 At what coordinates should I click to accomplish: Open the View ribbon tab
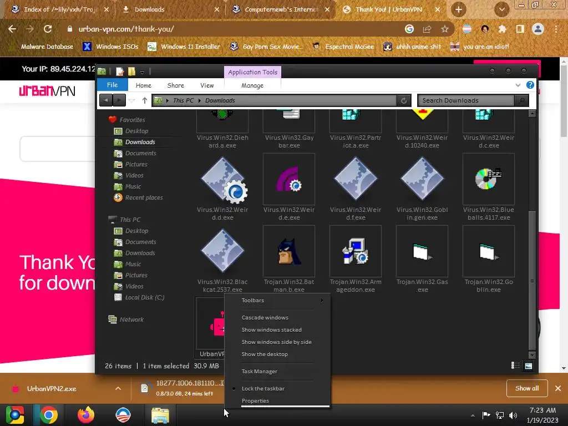coord(207,85)
